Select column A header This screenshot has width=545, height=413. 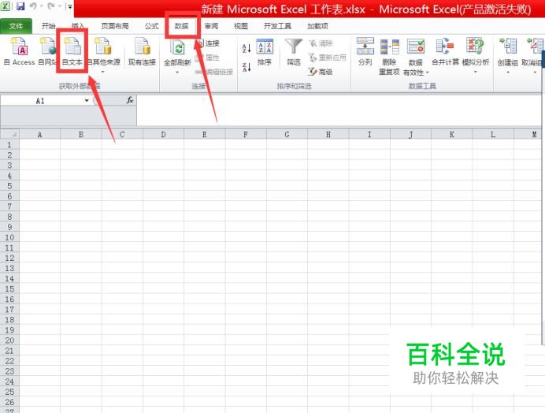39,134
